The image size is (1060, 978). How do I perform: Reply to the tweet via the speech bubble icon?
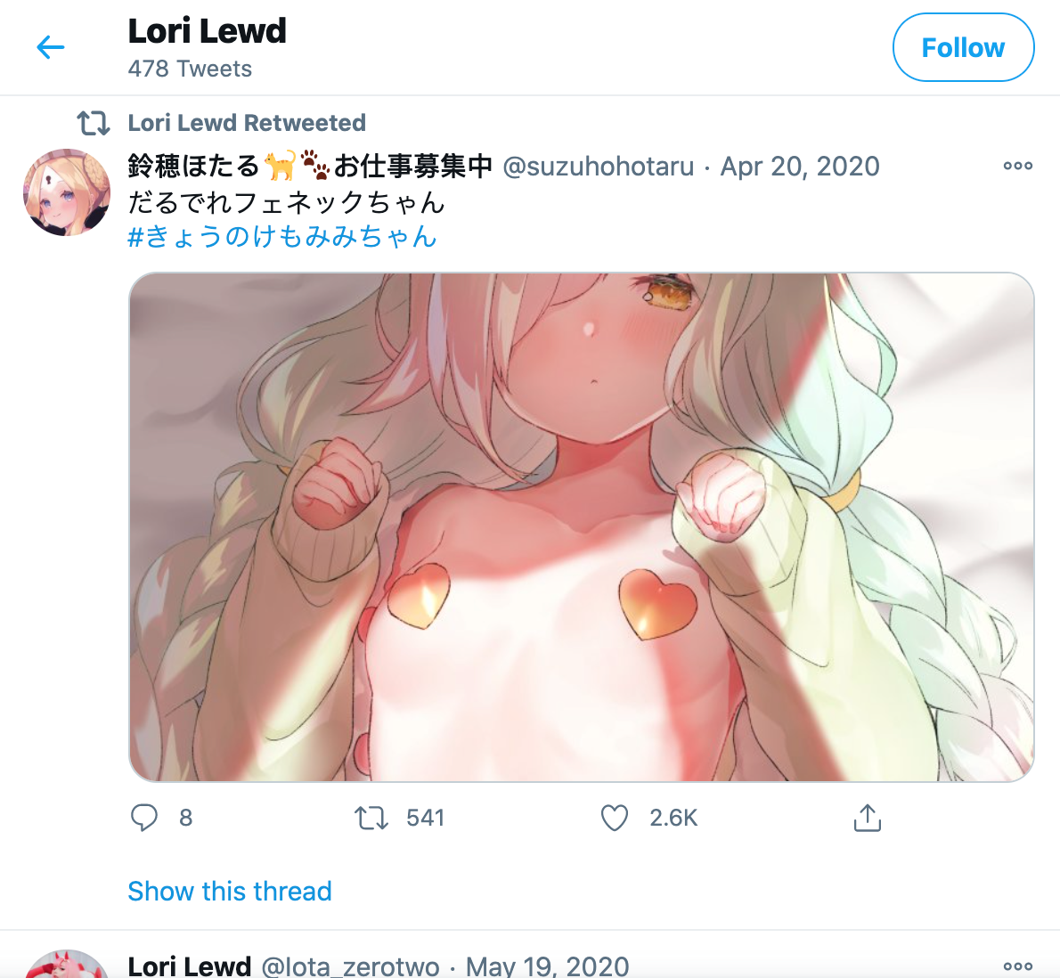coord(143,818)
